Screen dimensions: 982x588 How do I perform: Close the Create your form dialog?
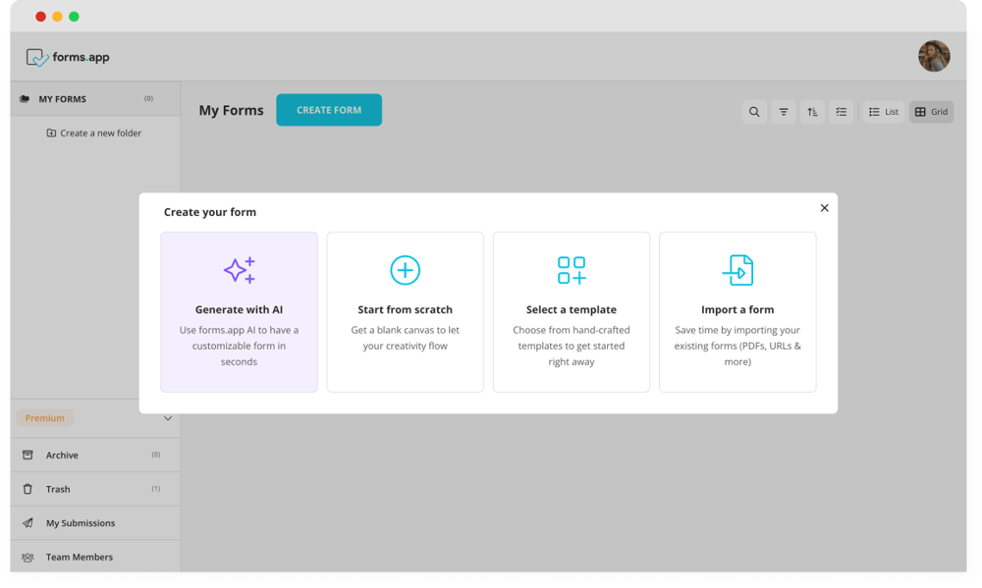[x=824, y=208]
